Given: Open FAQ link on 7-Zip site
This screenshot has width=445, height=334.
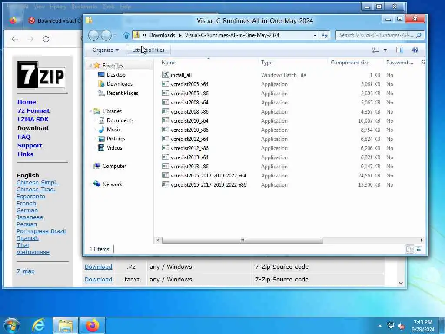Looking at the screenshot, I should point(24,137).
